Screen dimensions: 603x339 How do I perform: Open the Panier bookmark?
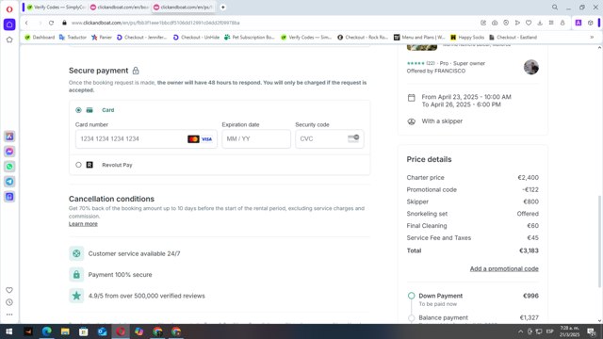click(102, 38)
